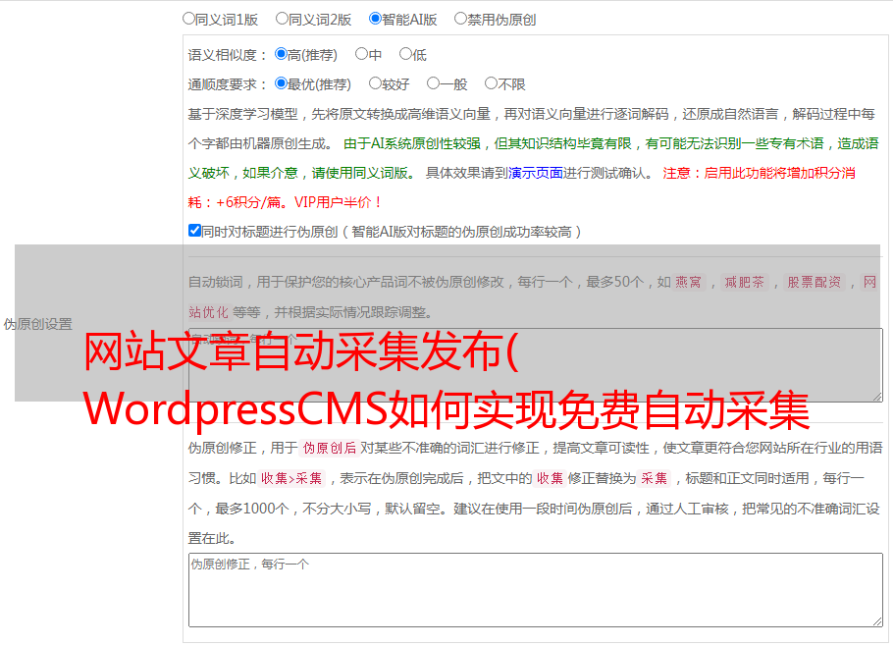Set 通顺度要求 to 最优(推荐)
Image resolution: width=894 pixels, height=646 pixels.
tap(281, 83)
